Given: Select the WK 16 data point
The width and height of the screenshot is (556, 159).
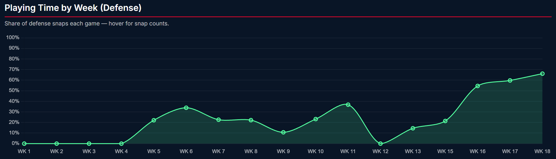Looking at the screenshot, I should [478, 86].
